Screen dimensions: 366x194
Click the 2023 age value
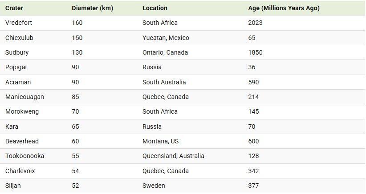click(255, 23)
